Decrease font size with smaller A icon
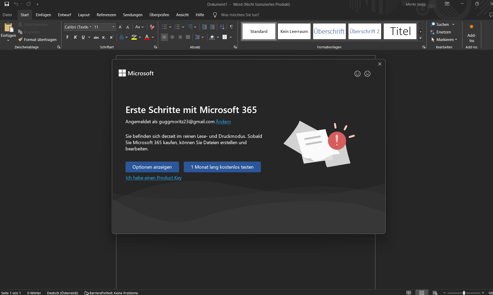493x295 pixels. tap(128, 27)
